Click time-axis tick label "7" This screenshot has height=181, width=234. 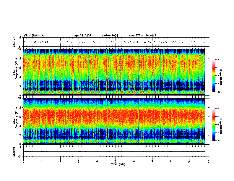click(x=152, y=161)
